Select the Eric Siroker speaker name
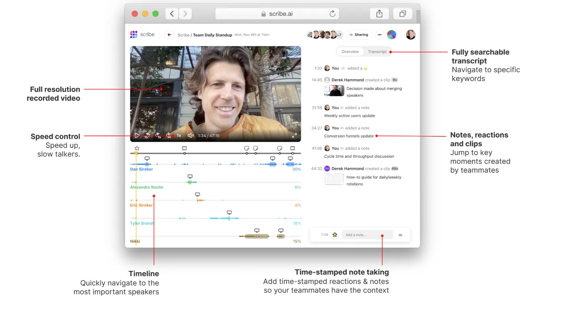This screenshot has width=567, height=317. pos(141,205)
